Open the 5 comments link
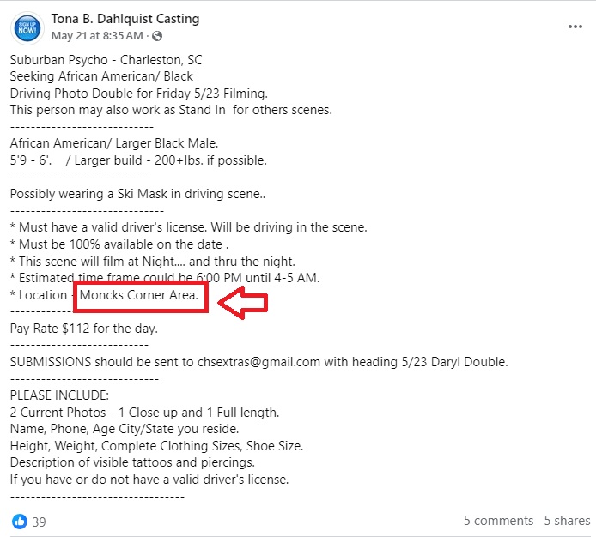 pyautogui.click(x=498, y=521)
